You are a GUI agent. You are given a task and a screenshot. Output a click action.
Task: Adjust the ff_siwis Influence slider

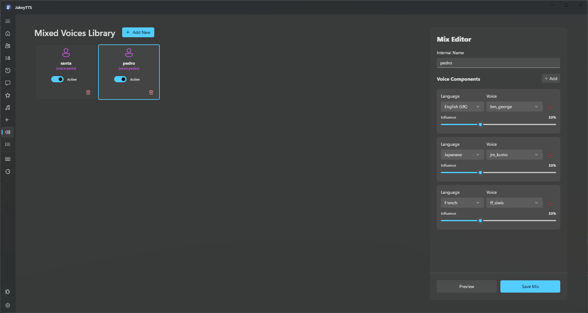498,221
